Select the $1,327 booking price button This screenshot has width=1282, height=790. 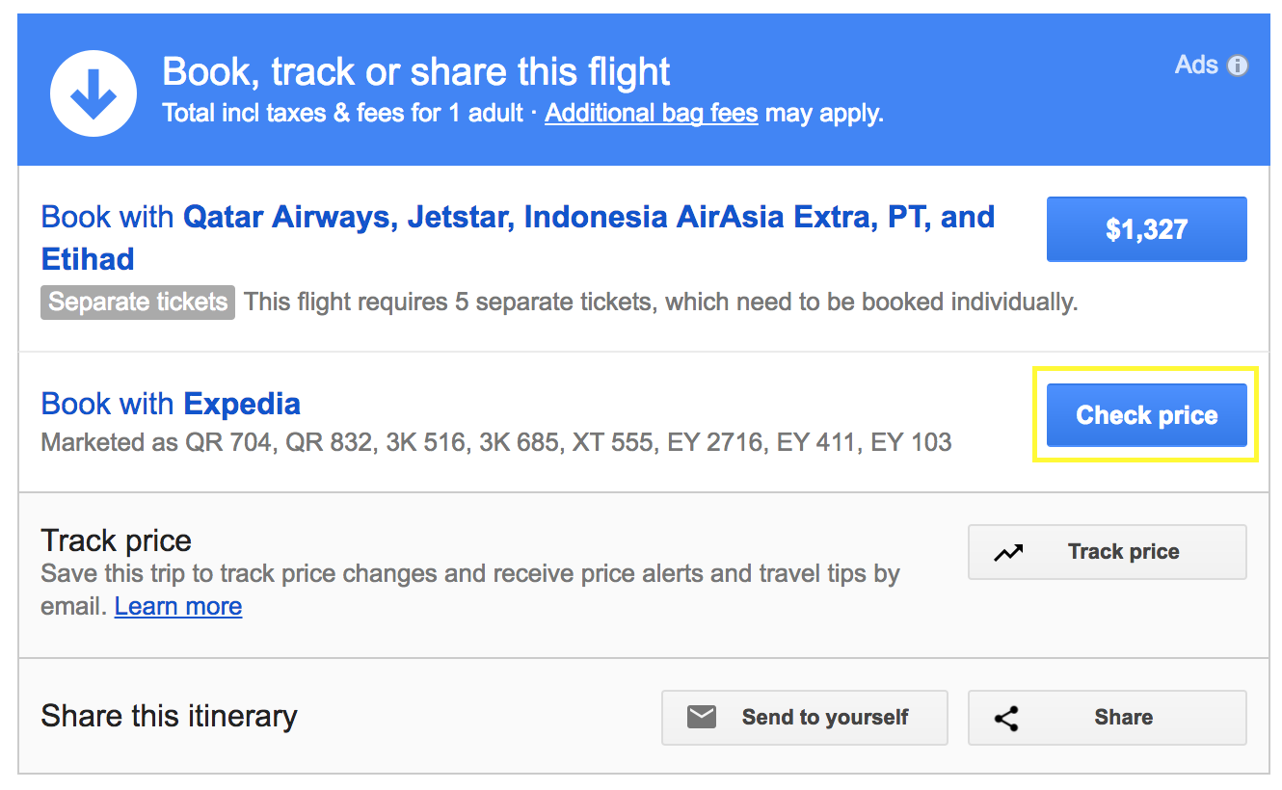1146,229
